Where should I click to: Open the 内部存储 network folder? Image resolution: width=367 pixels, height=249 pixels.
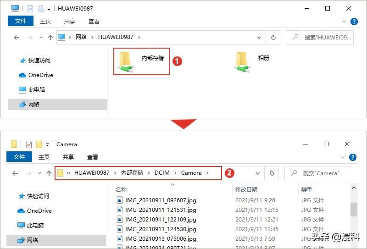141,61
